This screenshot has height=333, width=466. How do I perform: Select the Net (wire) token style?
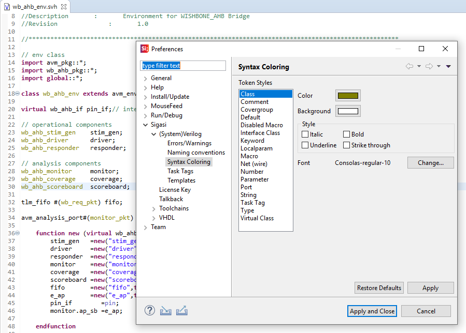[266, 164]
